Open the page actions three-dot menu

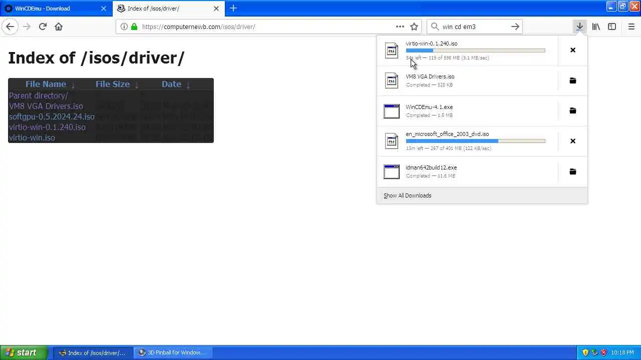(400, 26)
